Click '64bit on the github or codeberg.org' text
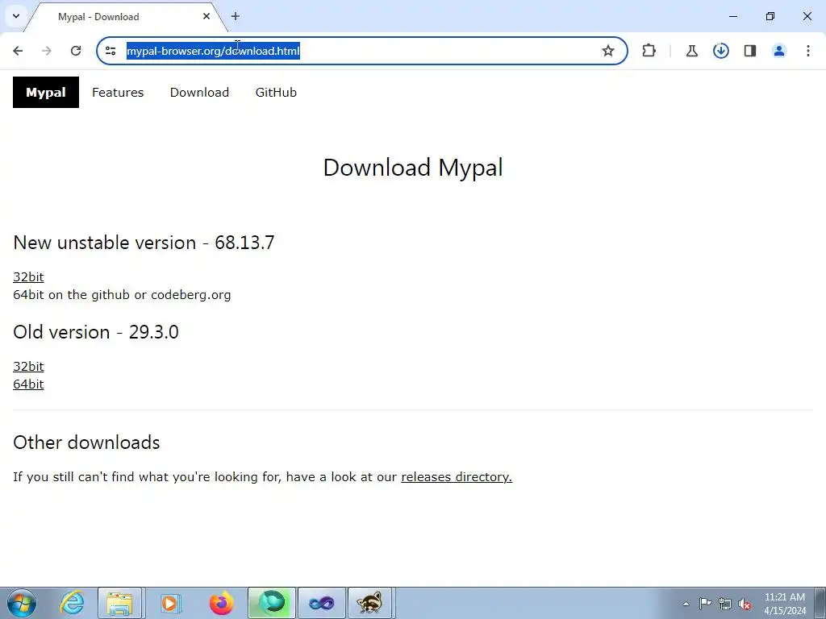Image resolution: width=826 pixels, height=619 pixels. point(122,295)
